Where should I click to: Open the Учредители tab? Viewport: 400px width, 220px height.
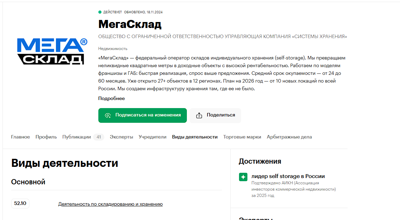point(153,137)
